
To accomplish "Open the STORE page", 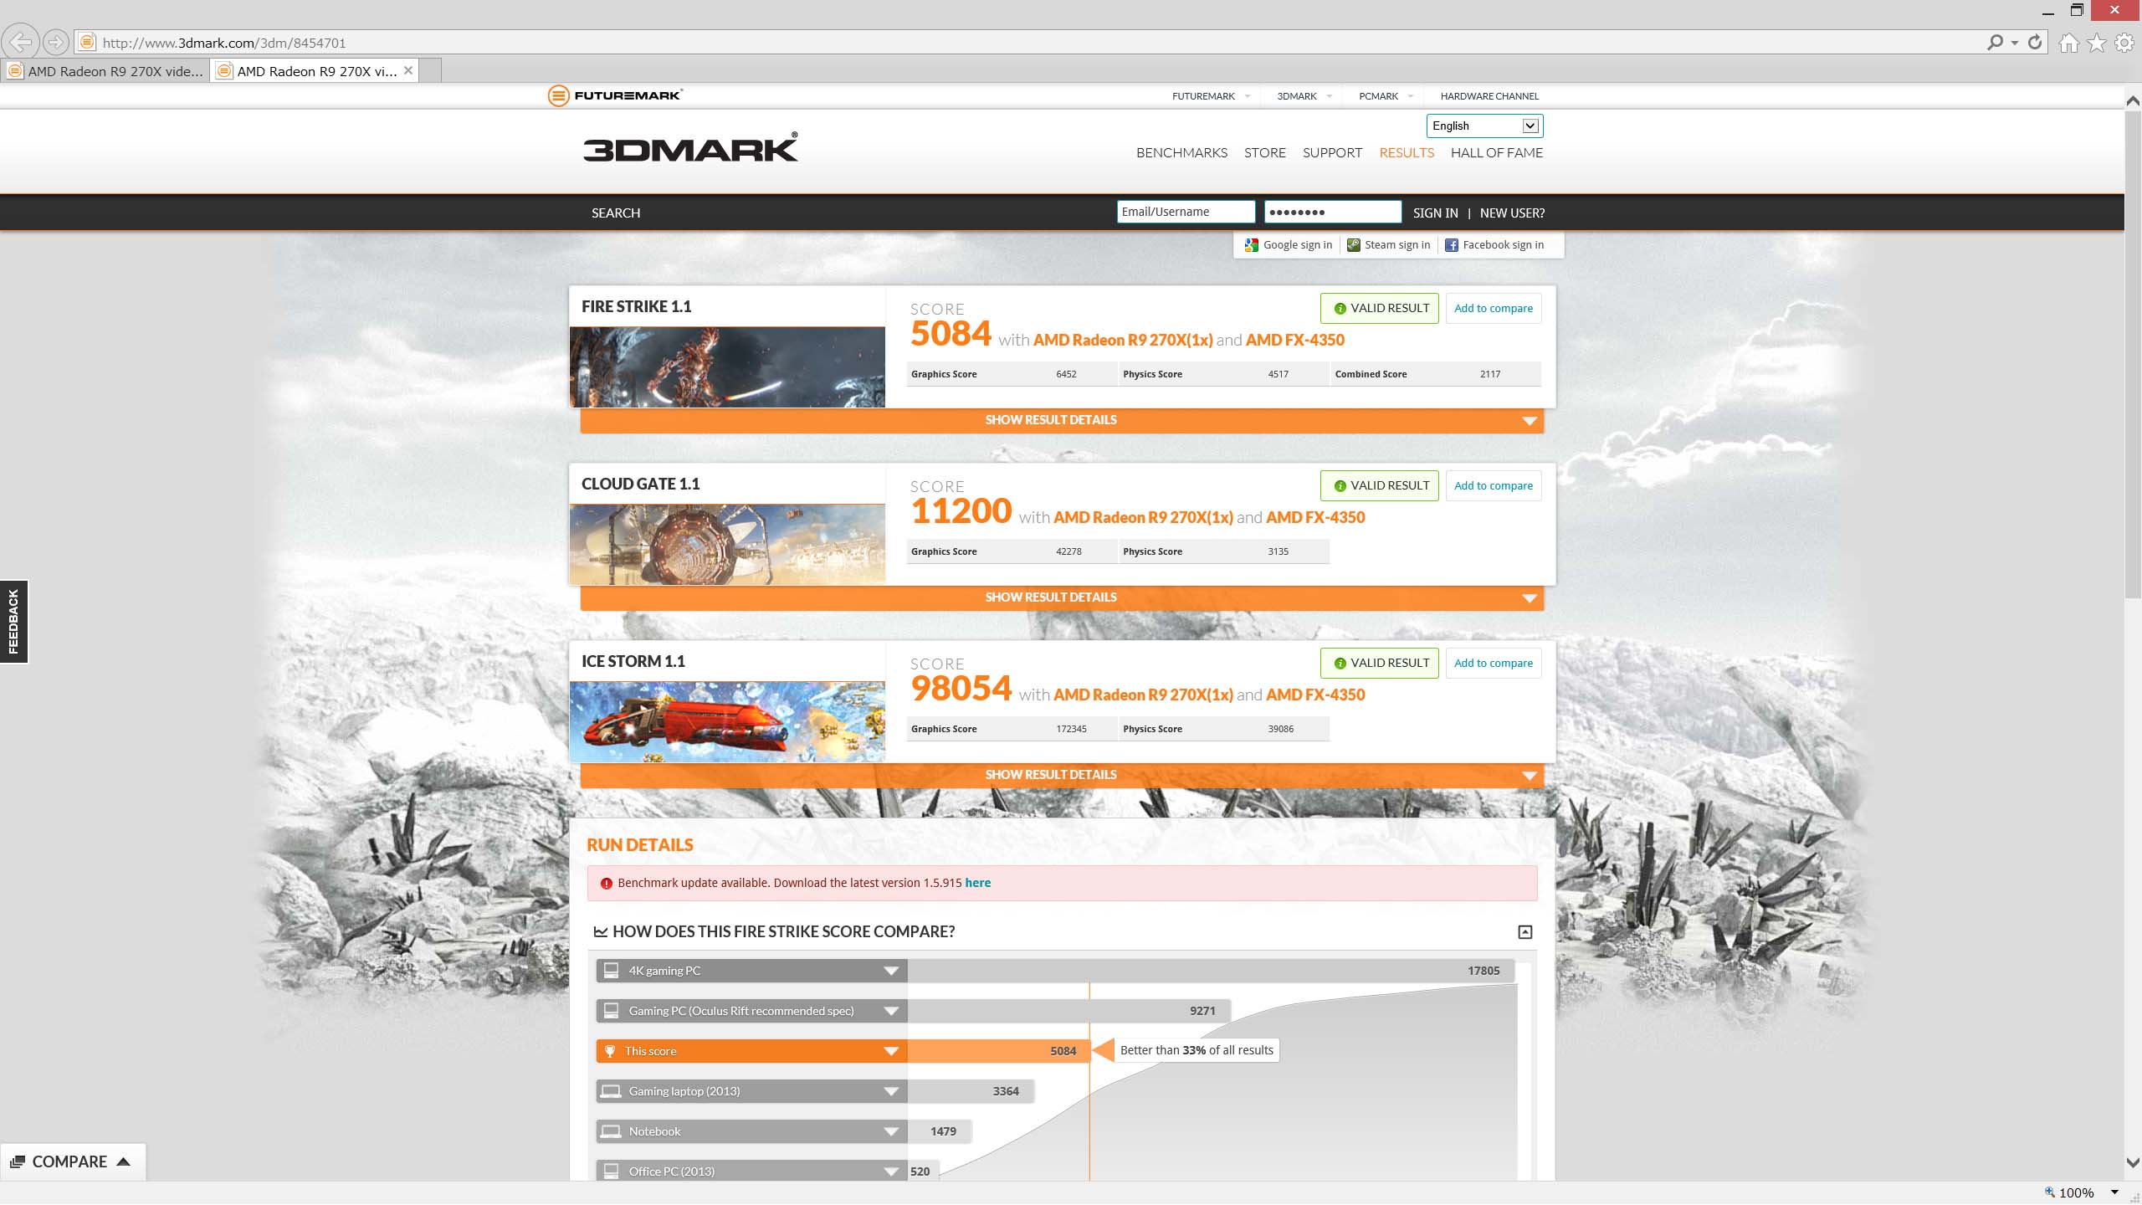I will point(1264,153).
